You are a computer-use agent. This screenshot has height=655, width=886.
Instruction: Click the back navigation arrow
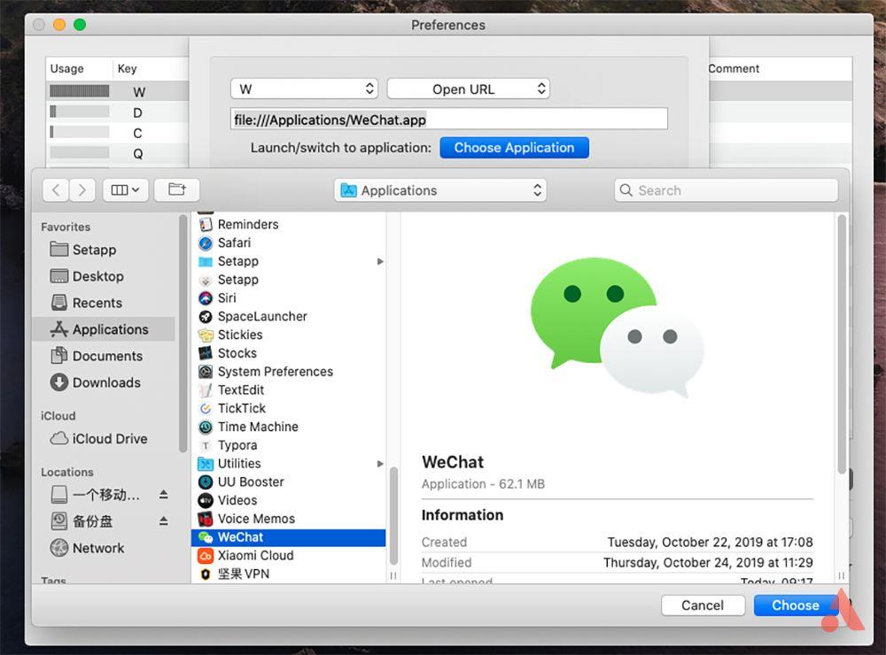(56, 190)
